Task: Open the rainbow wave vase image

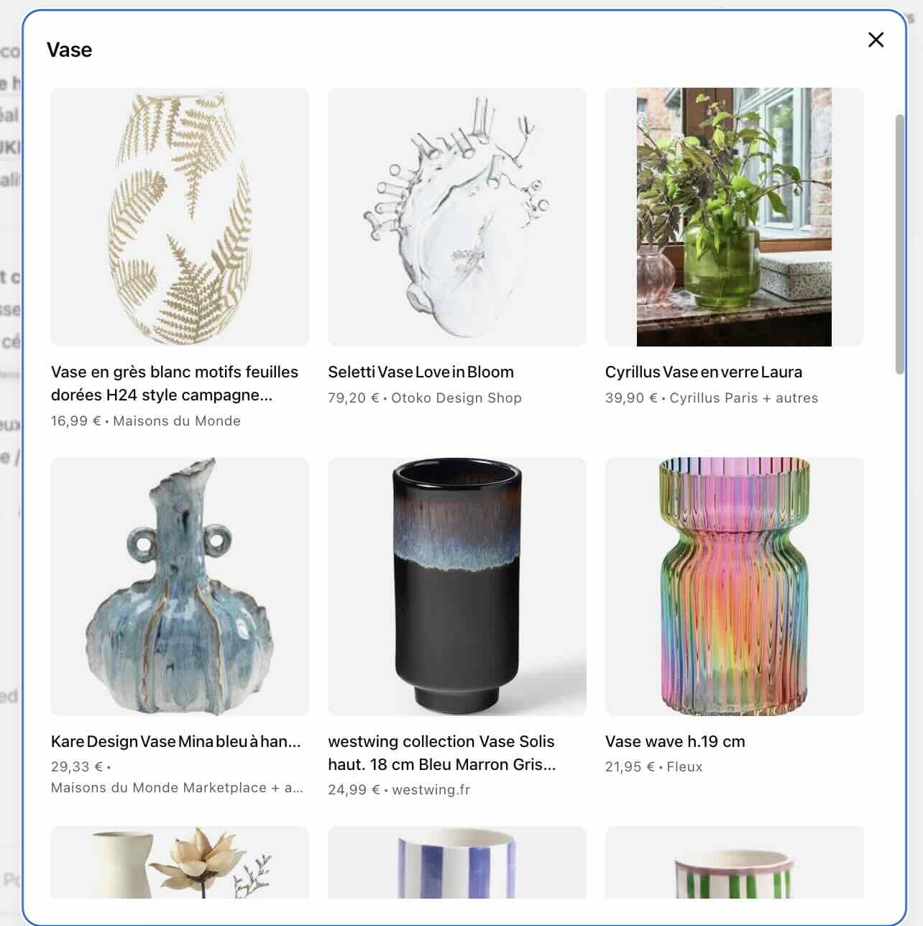Action: pyautogui.click(x=734, y=587)
